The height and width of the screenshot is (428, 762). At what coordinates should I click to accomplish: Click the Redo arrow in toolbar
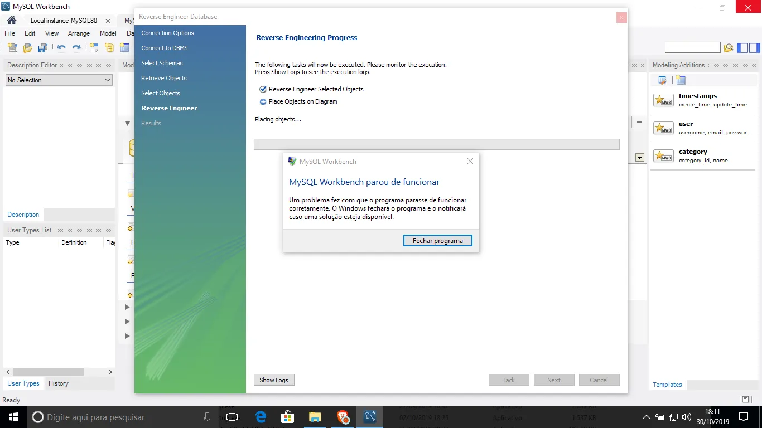[x=76, y=48]
